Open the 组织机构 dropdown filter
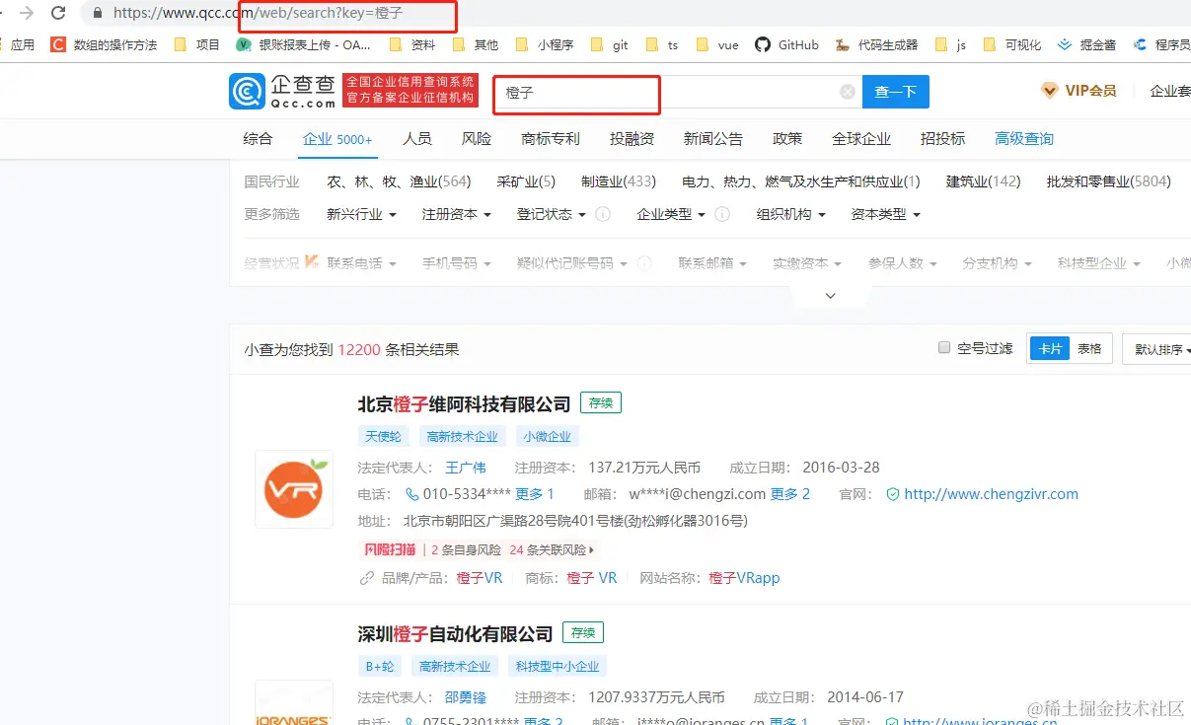Viewport: 1191px width, 725px height. [791, 214]
